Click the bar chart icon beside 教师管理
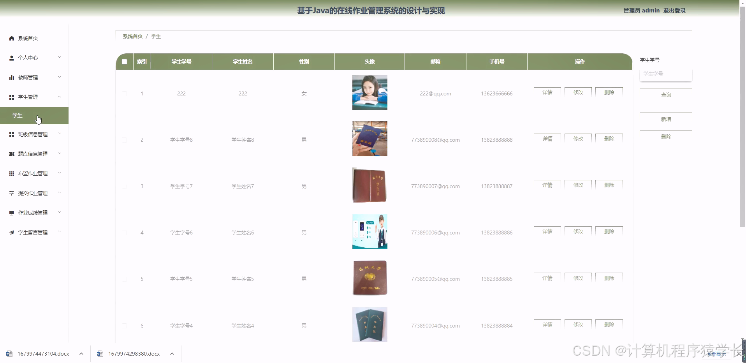The height and width of the screenshot is (363, 746). (12, 78)
